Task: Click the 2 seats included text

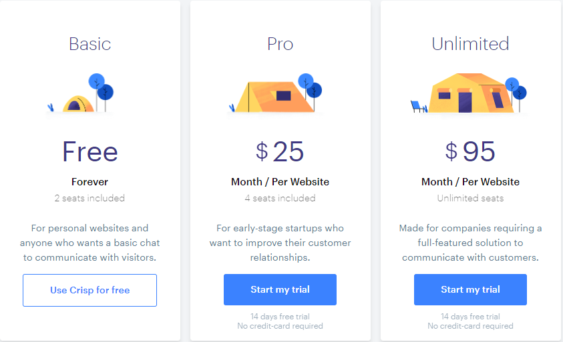Action: tap(89, 198)
